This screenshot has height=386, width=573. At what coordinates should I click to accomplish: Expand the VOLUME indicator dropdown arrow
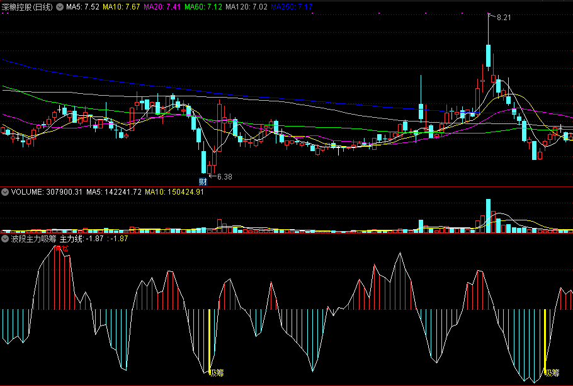[5, 192]
